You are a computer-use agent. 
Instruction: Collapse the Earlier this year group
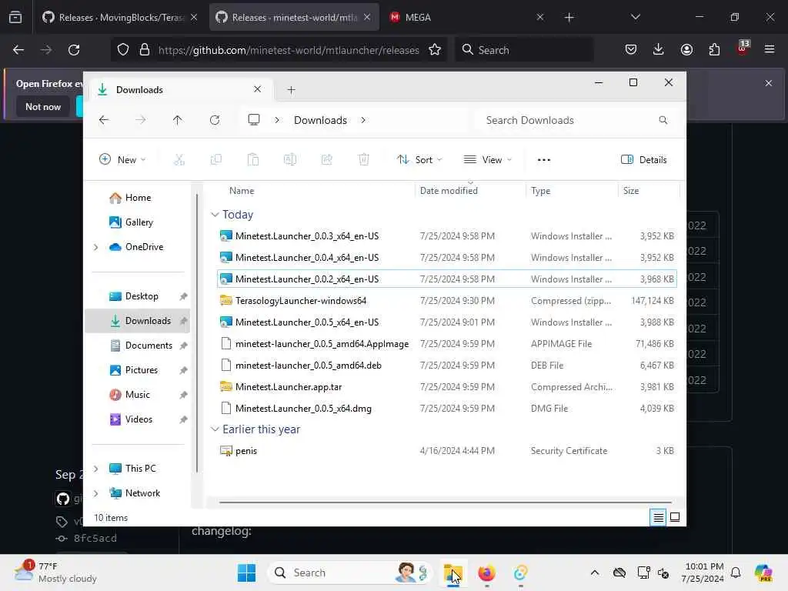[215, 429]
